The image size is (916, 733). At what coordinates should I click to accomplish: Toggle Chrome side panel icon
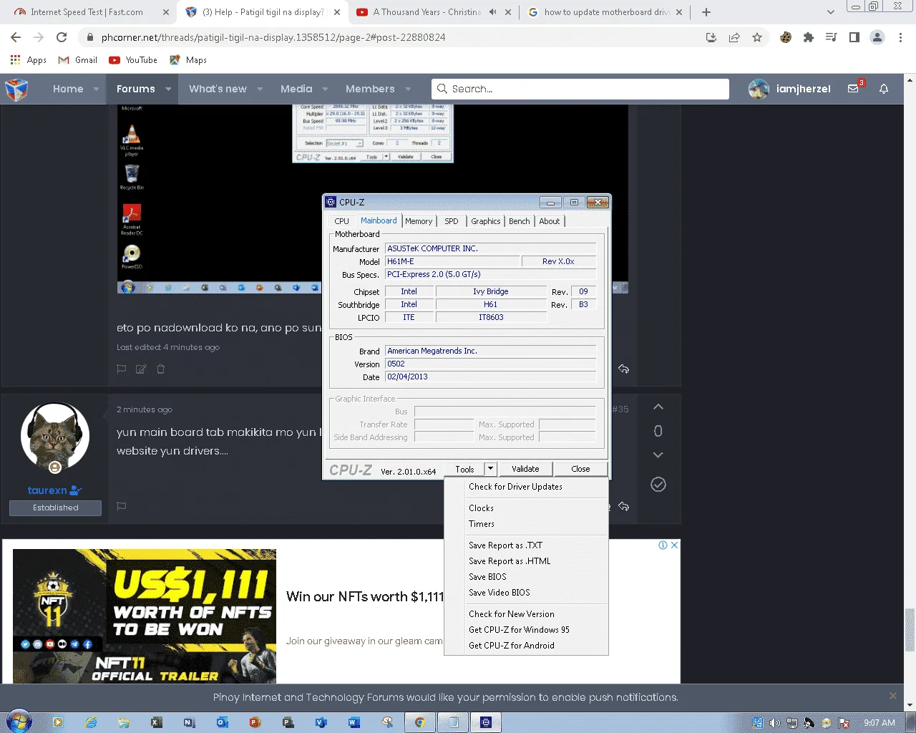[854, 37]
